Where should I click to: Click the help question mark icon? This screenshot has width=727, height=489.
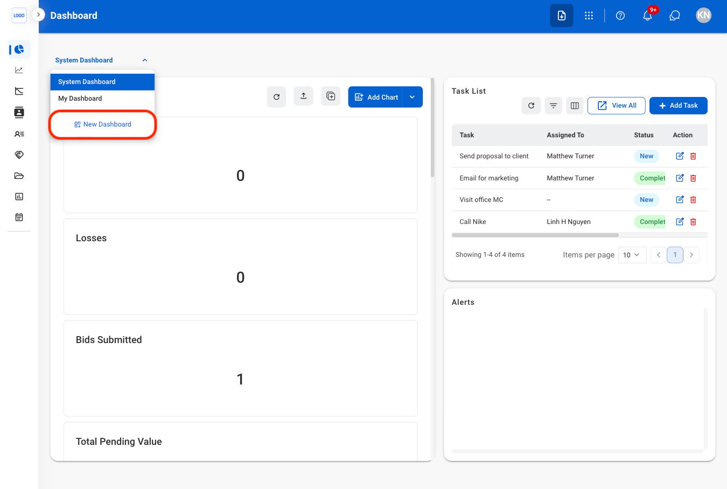click(x=620, y=16)
